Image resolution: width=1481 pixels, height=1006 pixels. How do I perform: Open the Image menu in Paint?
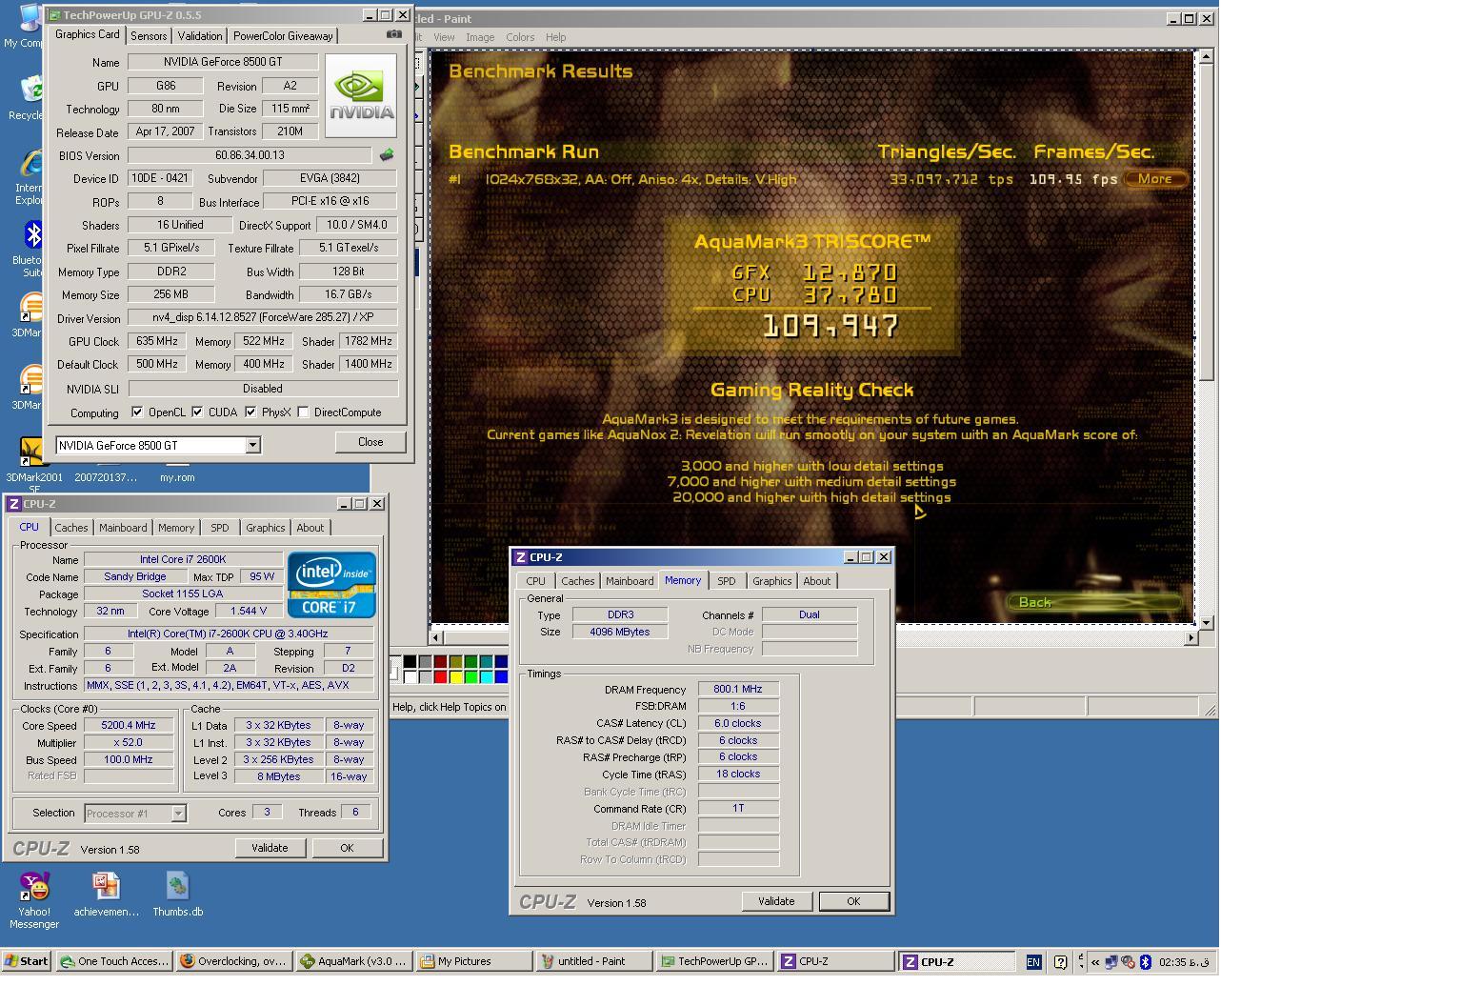click(x=480, y=37)
